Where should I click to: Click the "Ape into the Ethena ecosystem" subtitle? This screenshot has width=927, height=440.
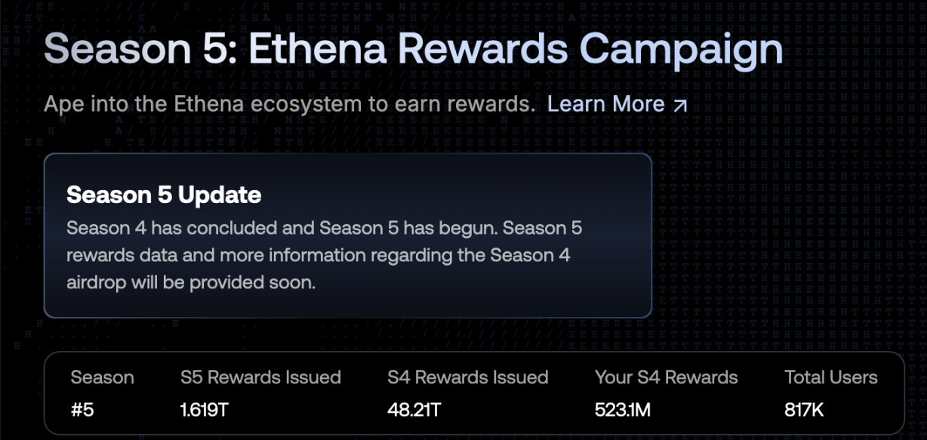coord(289,104)
